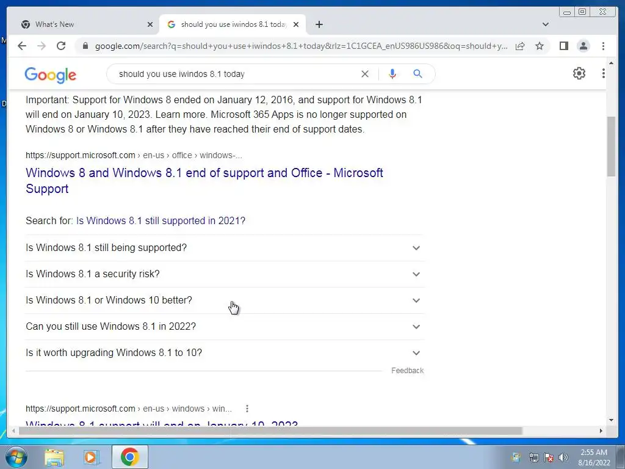Viewport: 625px width, 469px height.
Task: Expand 'Is Windows 8.1 still being supported?'
Action: (225, 248)
